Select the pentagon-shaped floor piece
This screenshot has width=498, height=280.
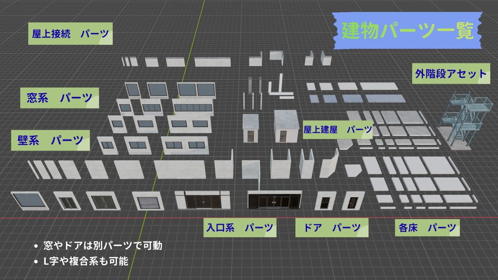(353, 170)
